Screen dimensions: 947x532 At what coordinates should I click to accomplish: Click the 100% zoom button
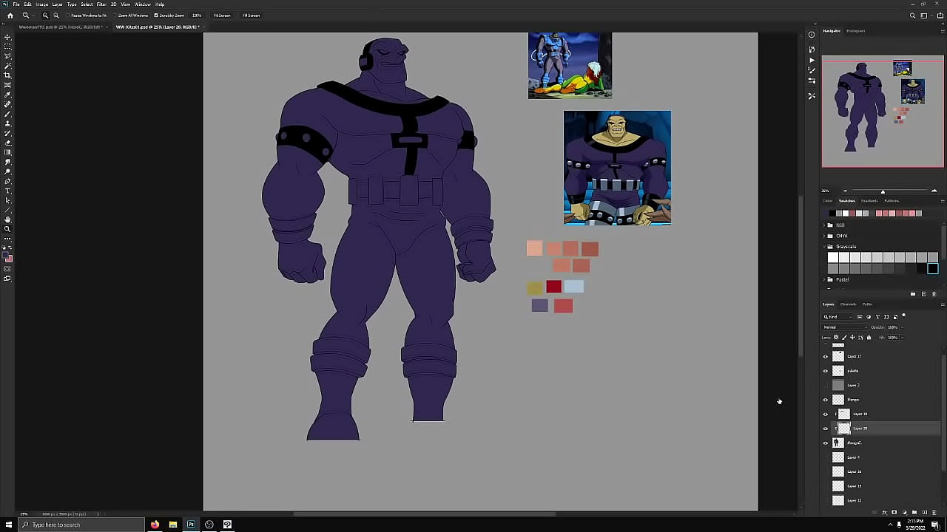click(x=197, y=15)
